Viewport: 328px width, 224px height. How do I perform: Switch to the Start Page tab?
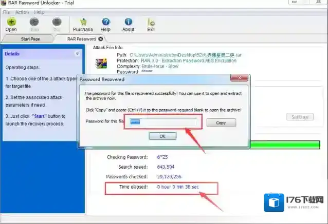point(31,39)
